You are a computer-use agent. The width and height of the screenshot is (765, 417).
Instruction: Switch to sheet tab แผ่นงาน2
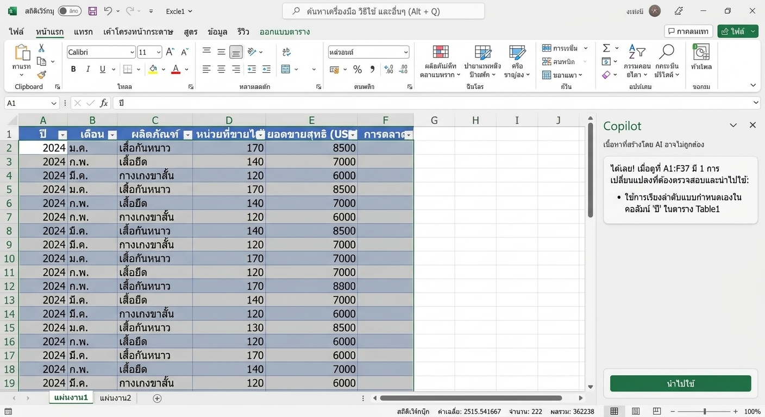point(115,398)
